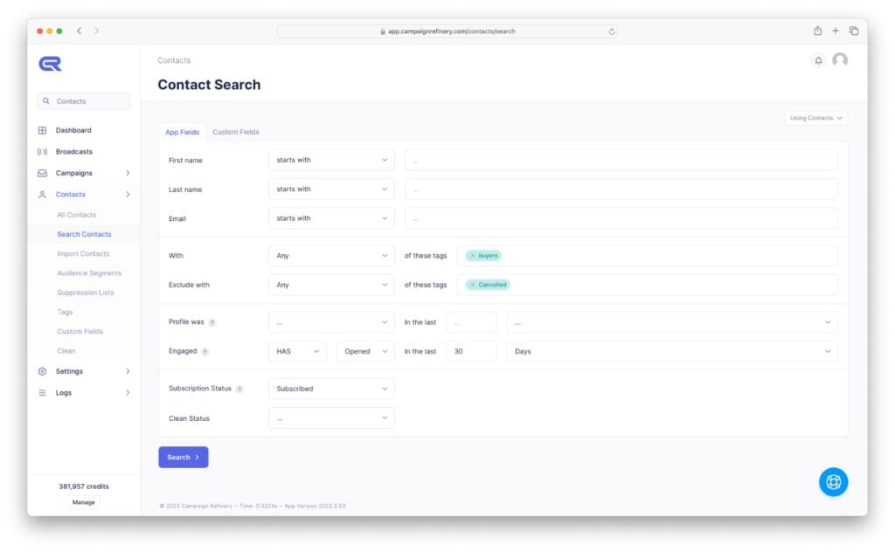Click Profile was in-the-last number field

(x=471, y=322)
